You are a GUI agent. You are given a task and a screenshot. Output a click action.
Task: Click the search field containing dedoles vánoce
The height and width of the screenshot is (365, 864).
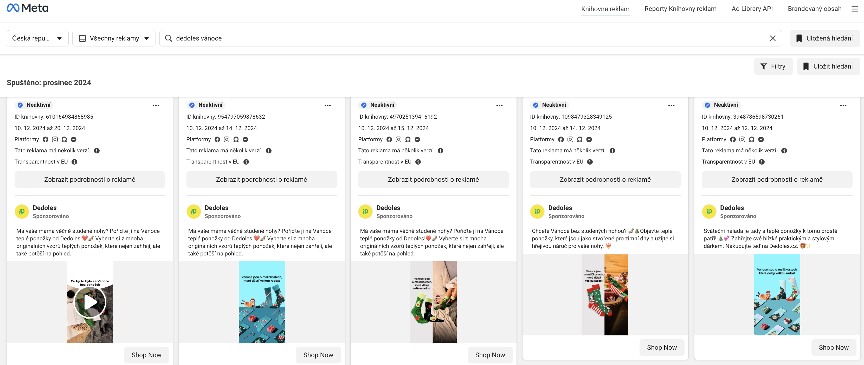tap(470, 38)
